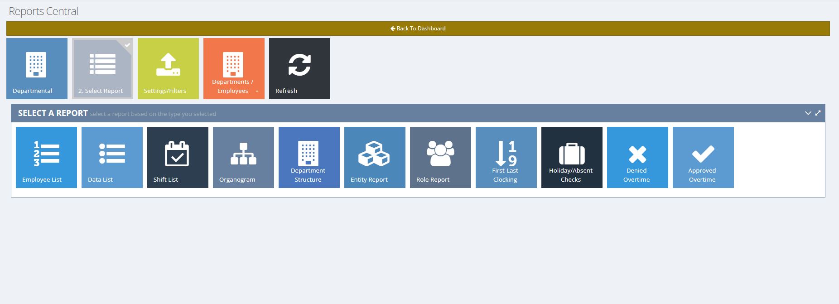Collapse the Select a Report panel

808,113
